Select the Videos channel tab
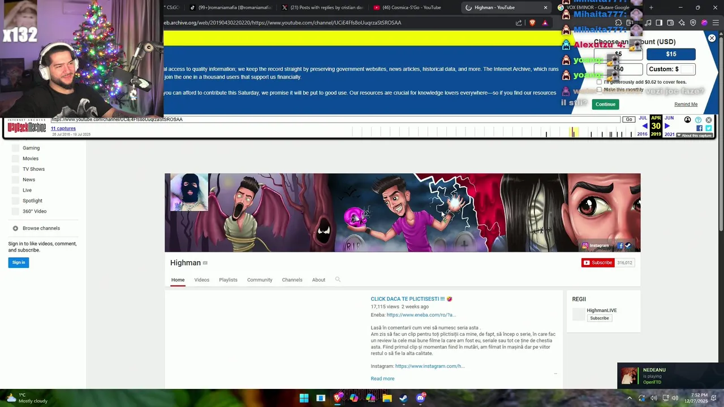724x407 pixels. (x=202, y=280)
